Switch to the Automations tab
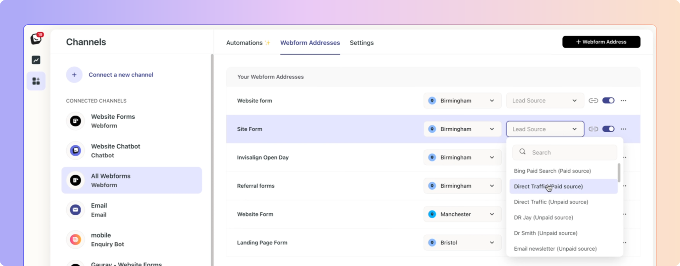This screenshot has height=266, width=680. click(x=248, y=43)
